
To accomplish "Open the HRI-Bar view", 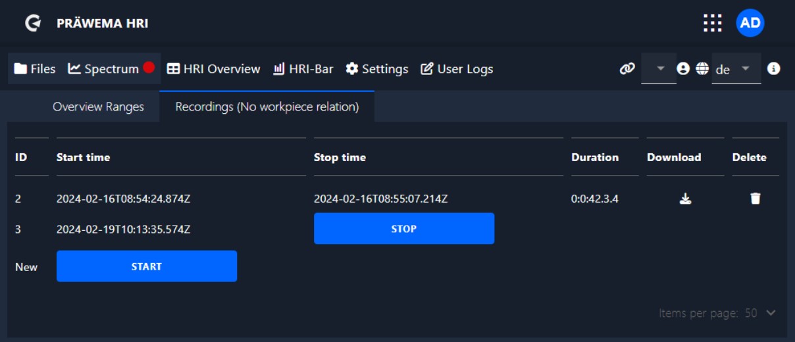I will pos(303,68).
